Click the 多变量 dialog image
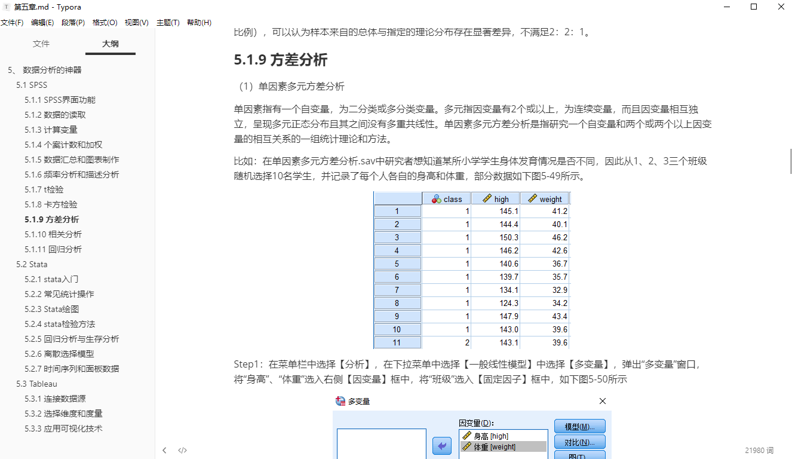Image resolution: width=792 pixels, height=459 pixels. click(472, 427)
